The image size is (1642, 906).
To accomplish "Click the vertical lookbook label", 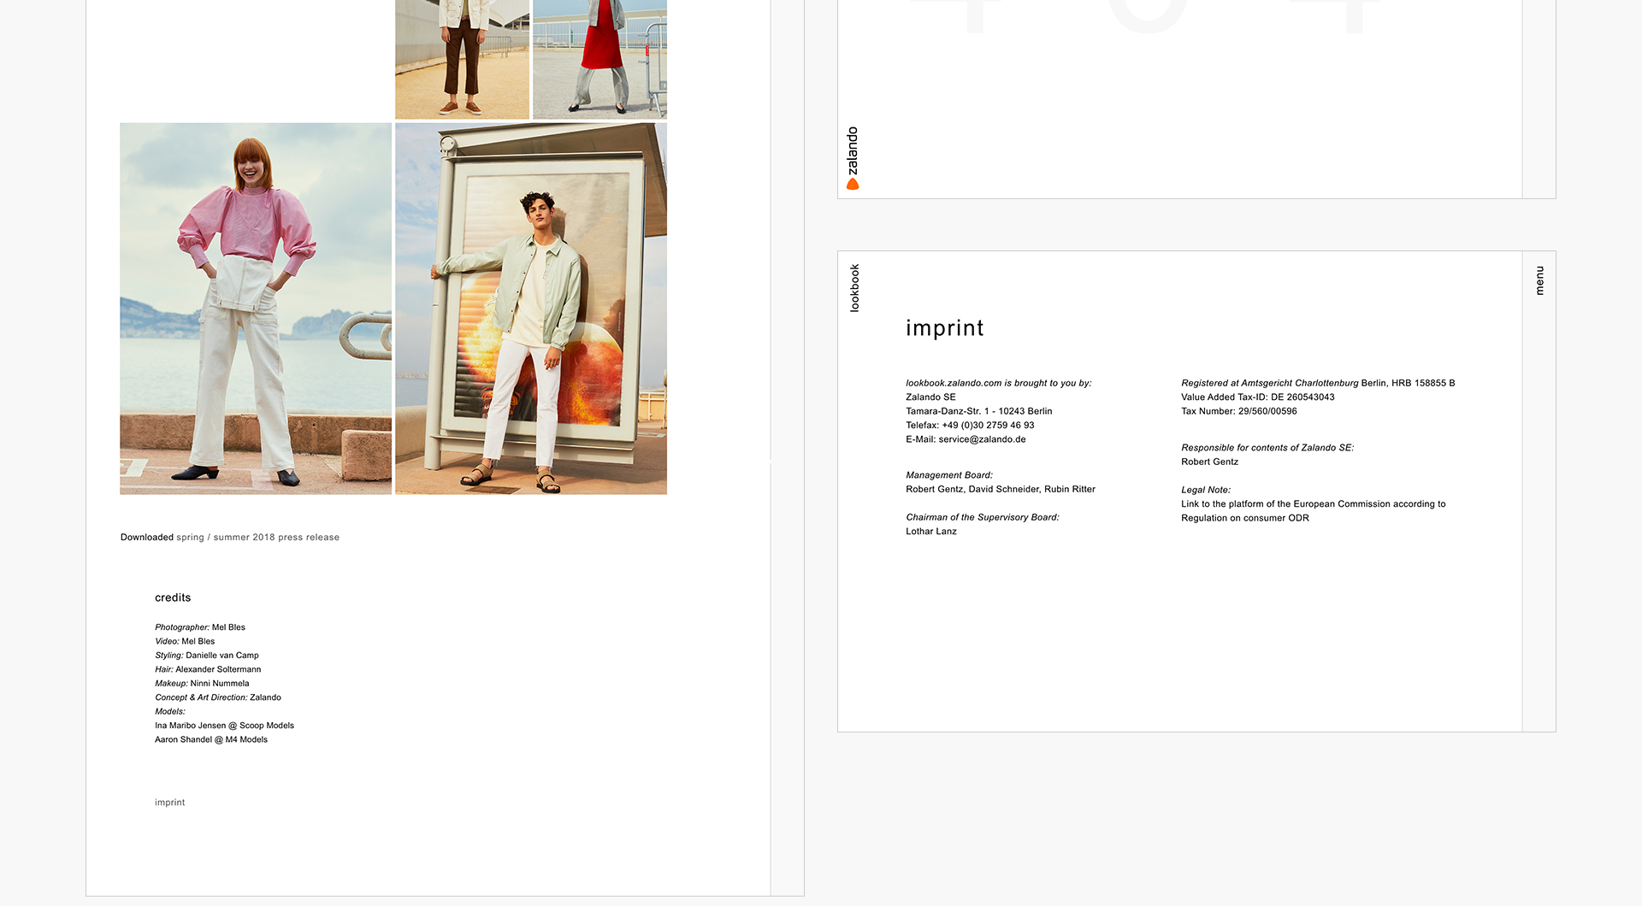I will coord(854,288).
